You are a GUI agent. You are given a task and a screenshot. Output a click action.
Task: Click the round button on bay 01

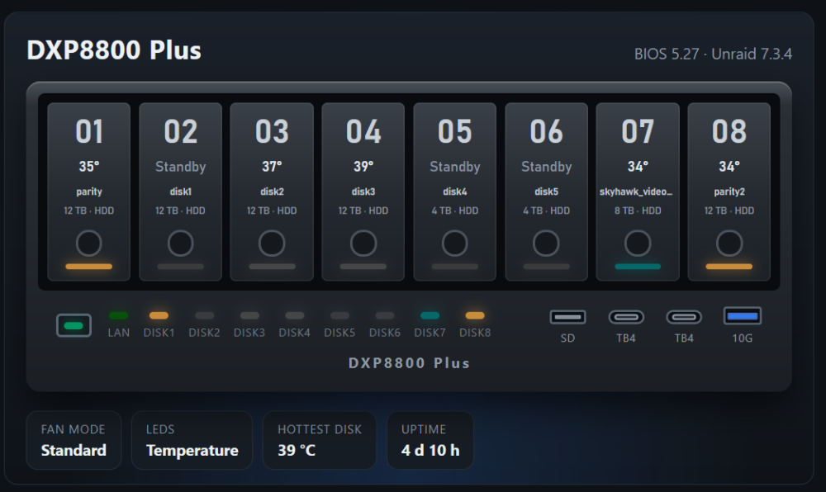pyautogui.click(x=88, y=243)
